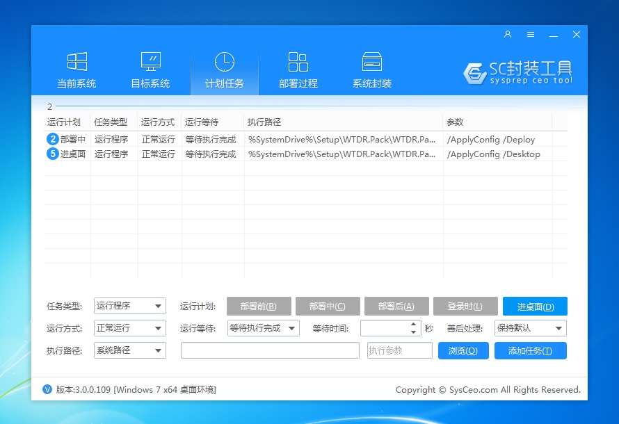Click the 计划任务 clock icon
619x424 pixels.
224,62
